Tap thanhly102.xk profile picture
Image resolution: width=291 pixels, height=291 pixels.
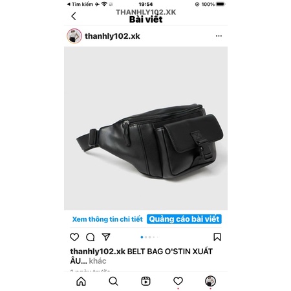tap(74, 36)
